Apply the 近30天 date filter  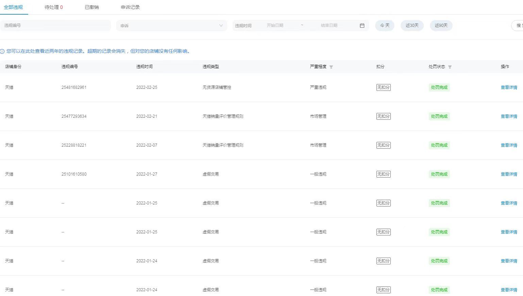[x=412, y=25]
